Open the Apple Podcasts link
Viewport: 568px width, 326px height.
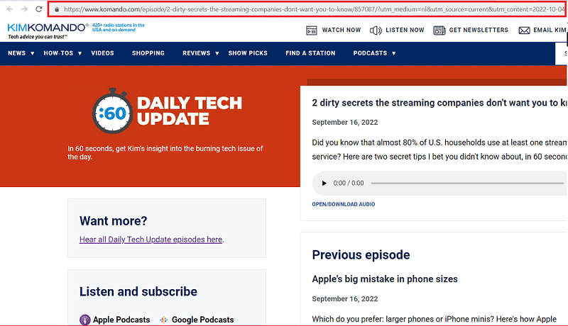pos(121,320)
